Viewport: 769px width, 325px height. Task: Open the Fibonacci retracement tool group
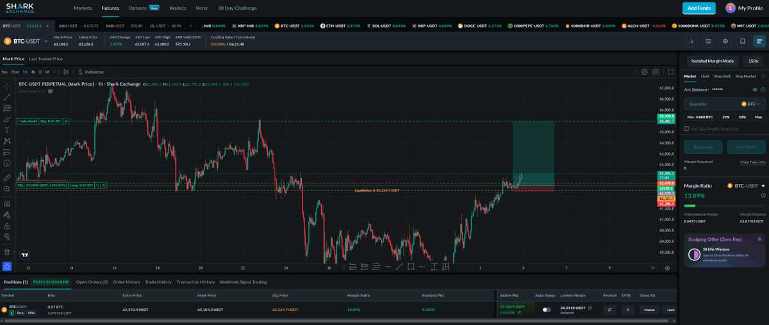6,108
